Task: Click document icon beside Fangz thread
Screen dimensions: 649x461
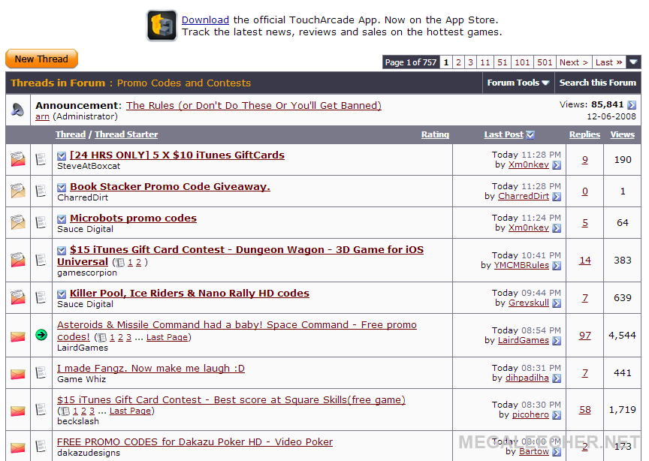Action: click(41, 373)
